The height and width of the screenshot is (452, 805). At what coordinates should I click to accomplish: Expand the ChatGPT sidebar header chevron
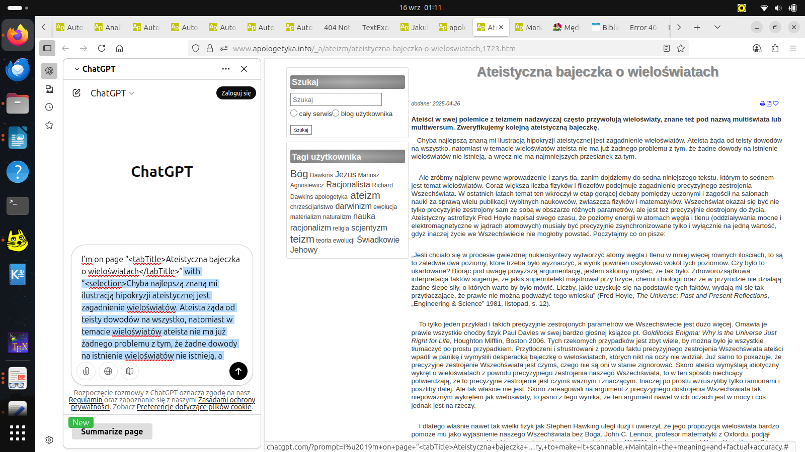pyautogui.click(x=77, y=69)
